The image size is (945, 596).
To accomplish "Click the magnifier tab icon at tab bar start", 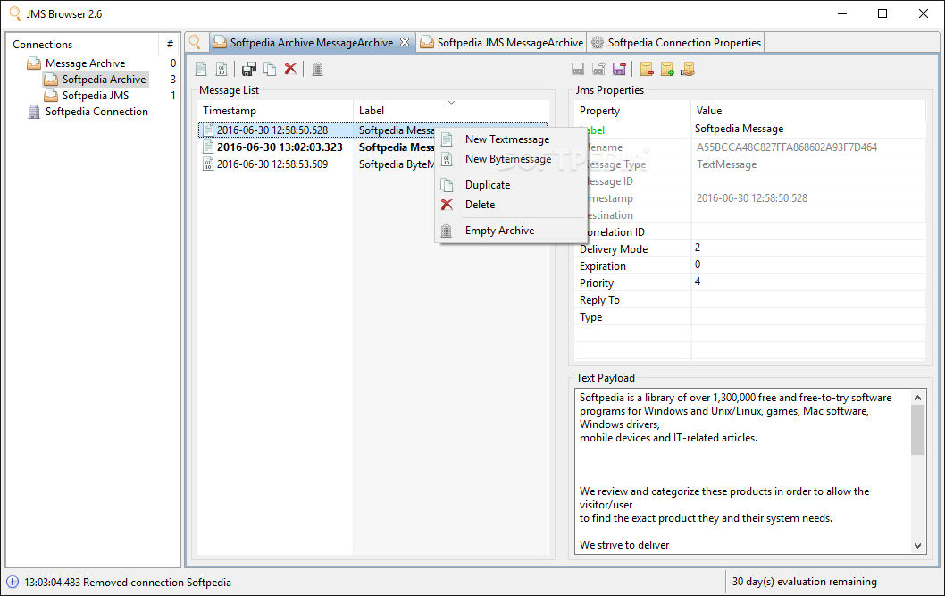I will [x=196, y=42].
